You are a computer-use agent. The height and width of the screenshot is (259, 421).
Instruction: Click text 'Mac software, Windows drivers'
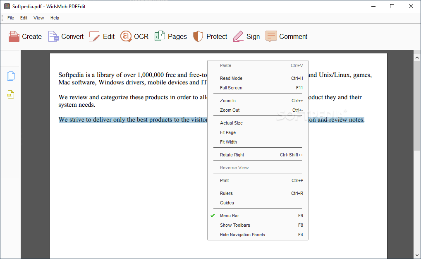click(x=102, y=82)
